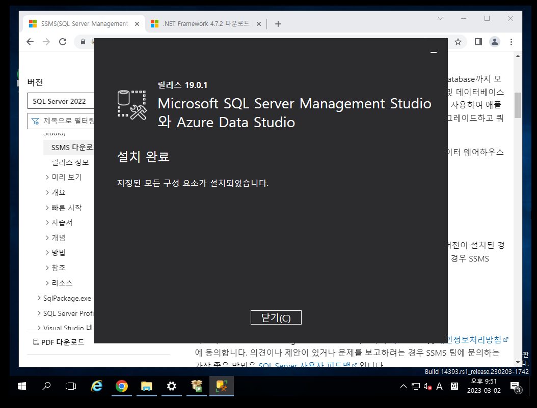Click the page scrollbar up arrow

pyautogui.click(x=518, y=56)
